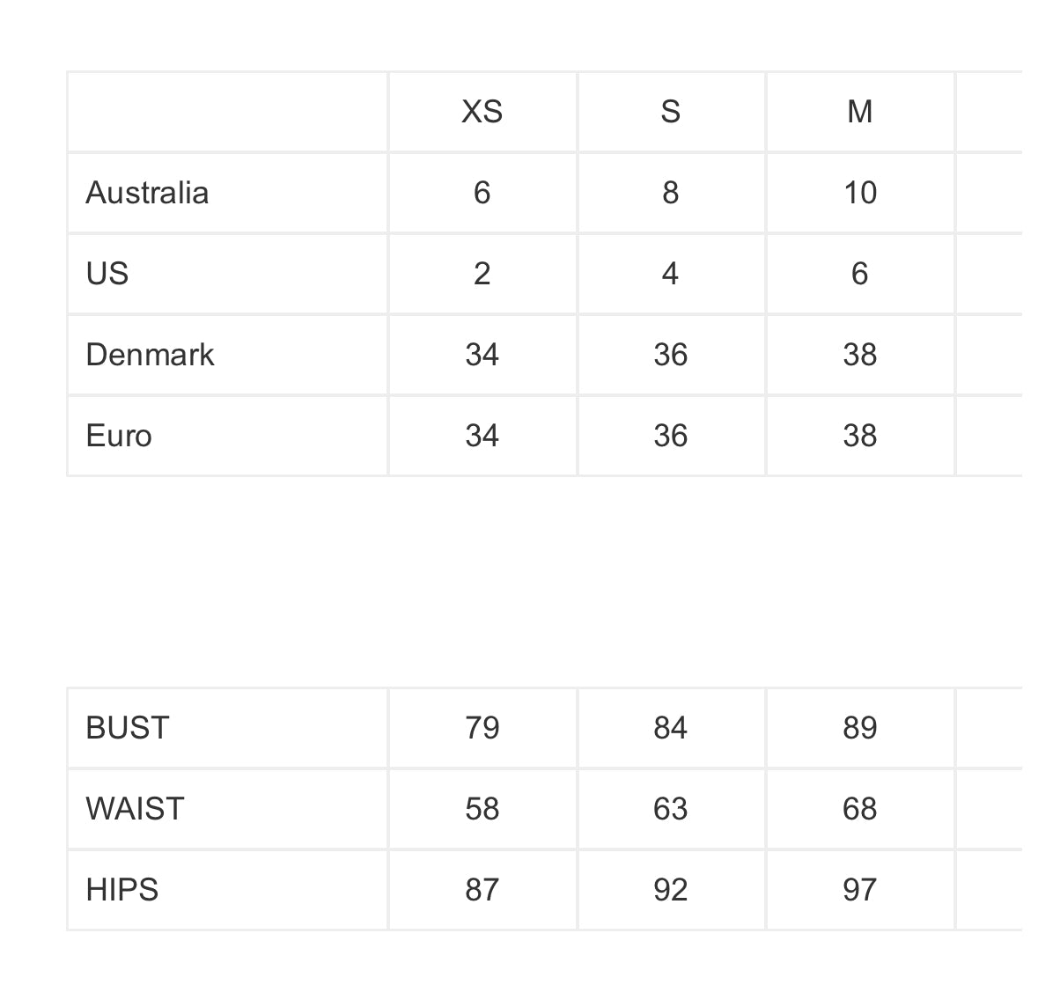The height and width of the screenshot is (985, 1038).
Task: Select bust measurement 89
Action: [x=859, y=728]
